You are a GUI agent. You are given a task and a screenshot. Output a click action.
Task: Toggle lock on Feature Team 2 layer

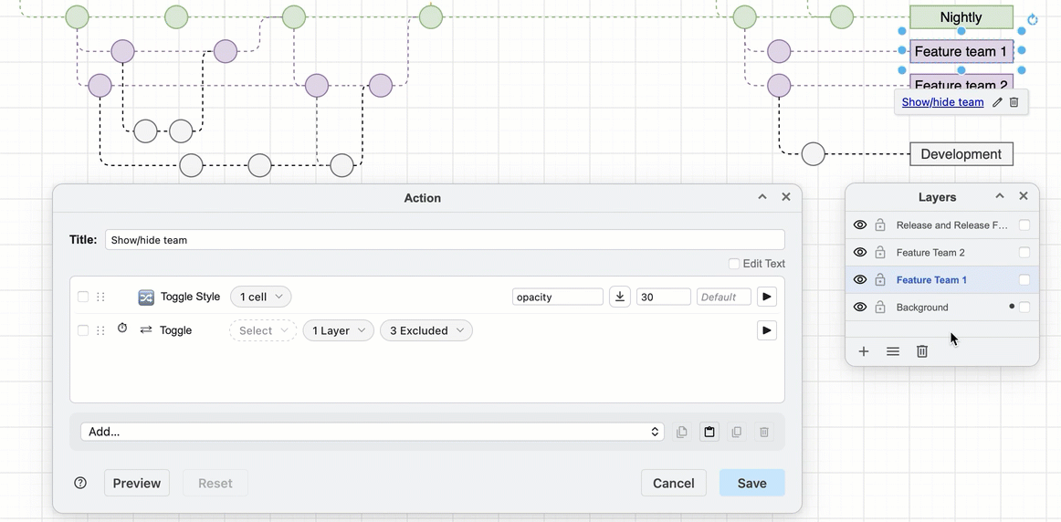click(879, 252)
